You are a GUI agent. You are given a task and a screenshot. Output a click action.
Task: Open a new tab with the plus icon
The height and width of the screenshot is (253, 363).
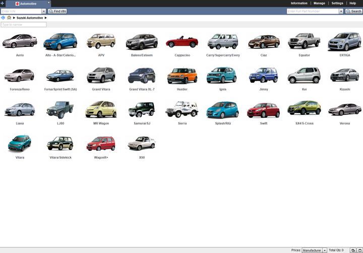coord(3,3)
